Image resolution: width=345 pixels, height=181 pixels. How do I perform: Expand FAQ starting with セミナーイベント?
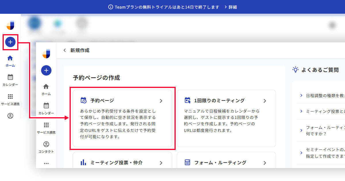(322, 153)
